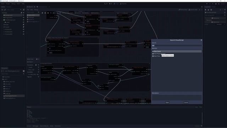Create new resource icon in Inspector
The width and height of the screenshot is (227, 128).
pos(206,10)
